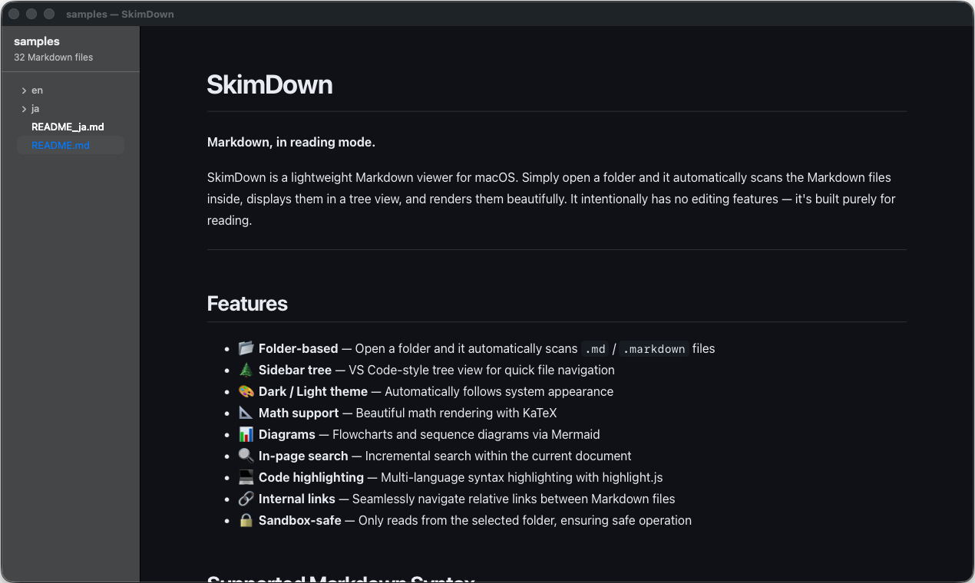975x583 pixels.
Task: Click the Features section heading
Action: pos(247,304)
